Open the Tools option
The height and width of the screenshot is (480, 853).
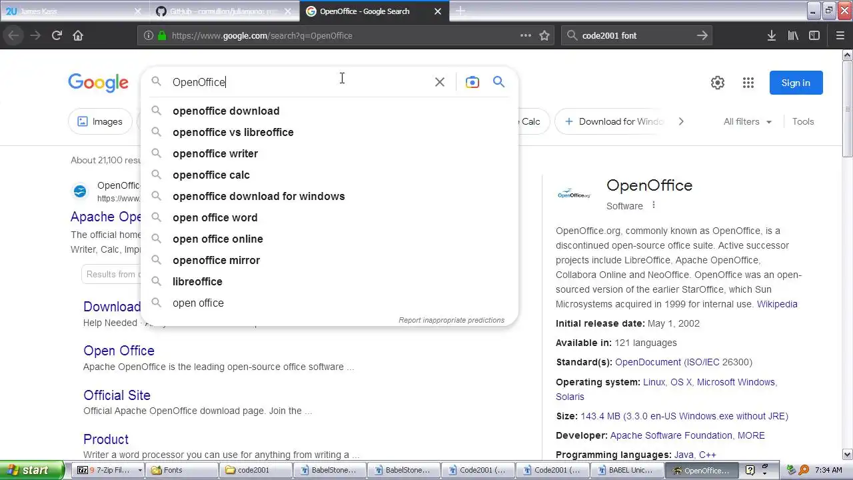point(803,121)
